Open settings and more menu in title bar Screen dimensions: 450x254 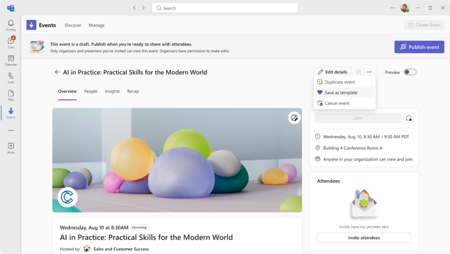point(393,8)
